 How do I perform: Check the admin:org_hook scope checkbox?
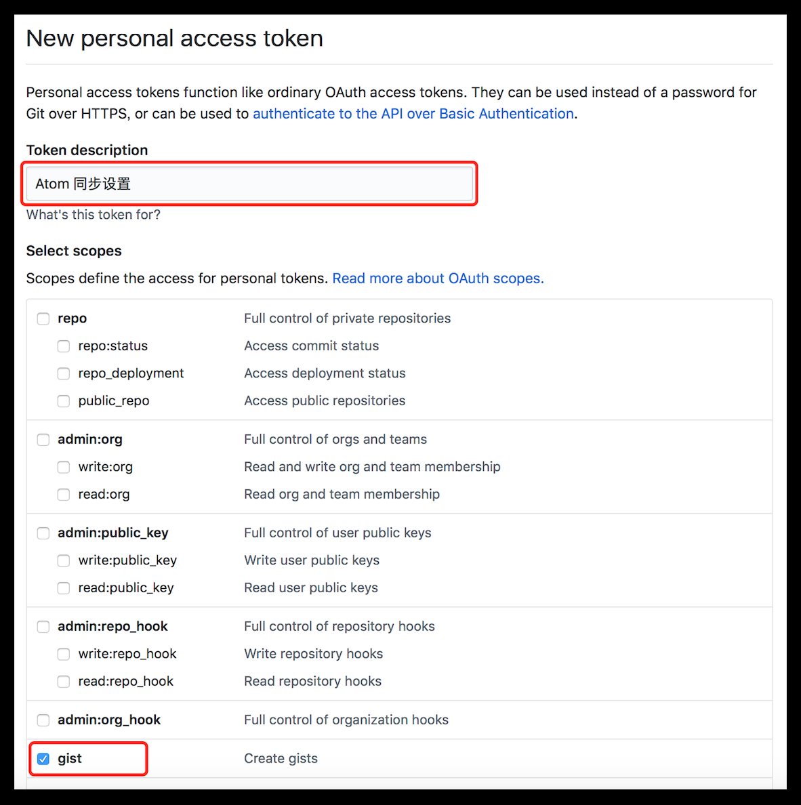coord(43,720)
